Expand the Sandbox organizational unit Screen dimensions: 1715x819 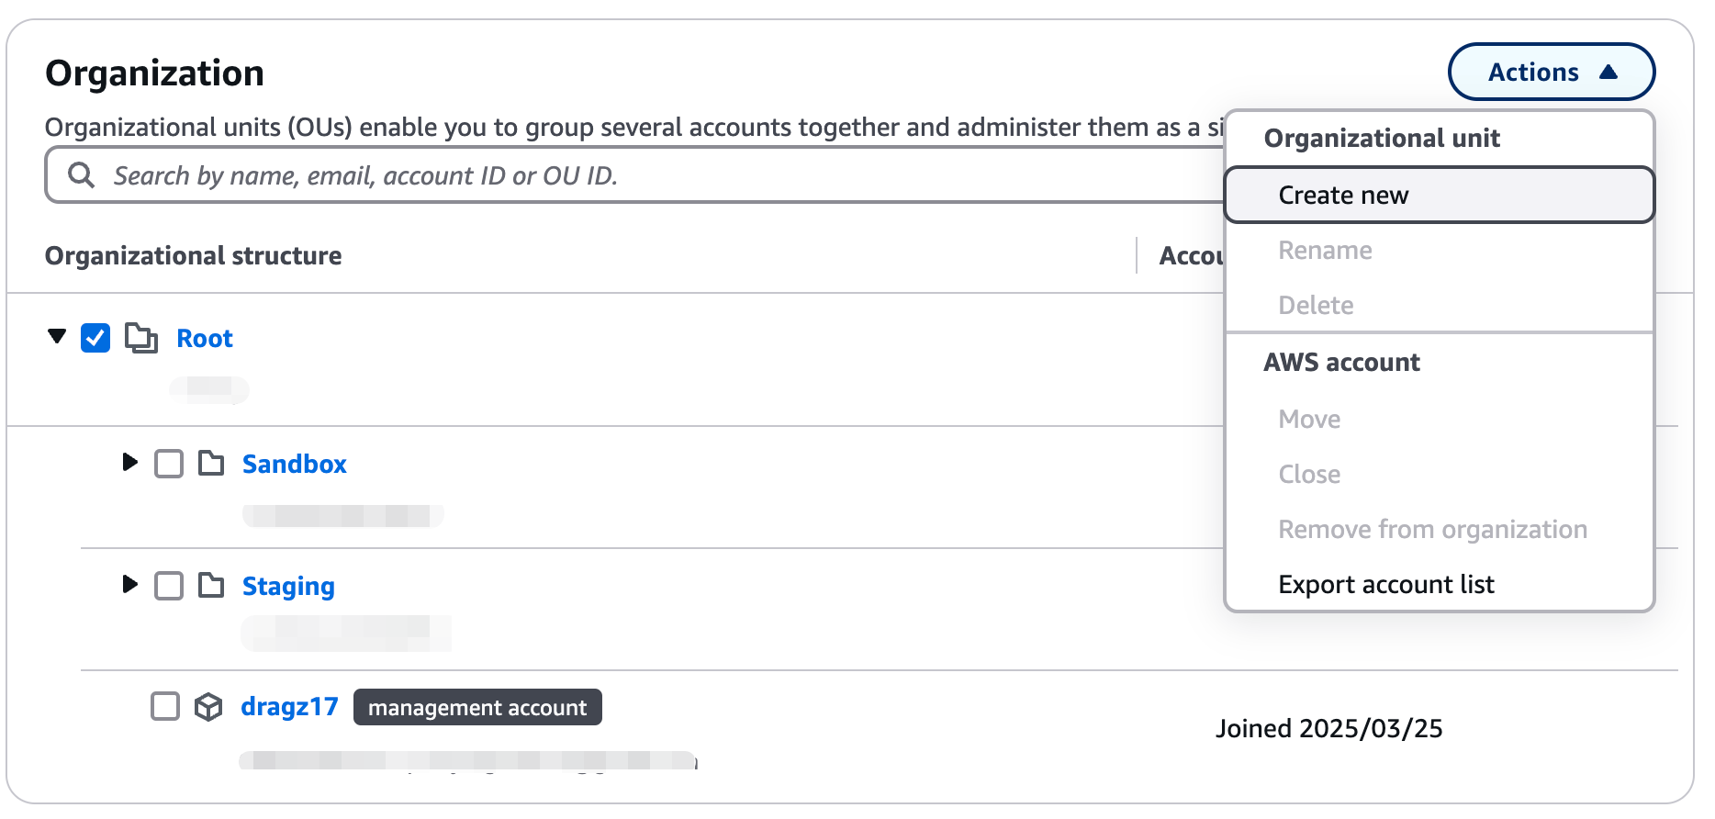click(129, 462)
